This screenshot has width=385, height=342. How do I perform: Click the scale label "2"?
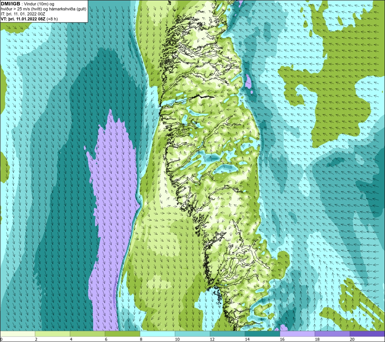click(36, 339)
